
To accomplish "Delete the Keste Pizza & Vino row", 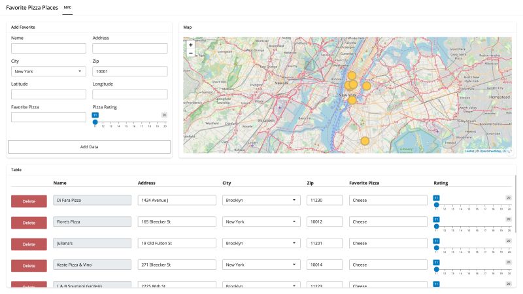I will tap(29, 266).
